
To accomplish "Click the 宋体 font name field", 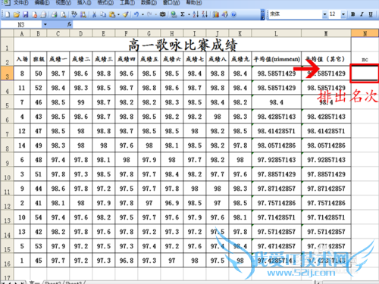I will point(296,14).
